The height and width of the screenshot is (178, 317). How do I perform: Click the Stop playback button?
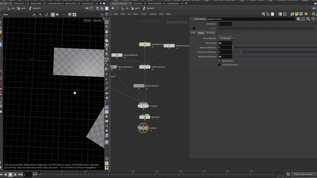[10, 175]
